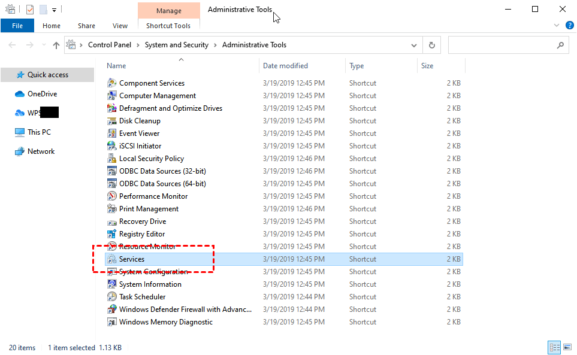Screen dimensions: 577x355
Task: Expand the Quick Access Toolbar customize arrow
Action: click(x=55, y=10)
